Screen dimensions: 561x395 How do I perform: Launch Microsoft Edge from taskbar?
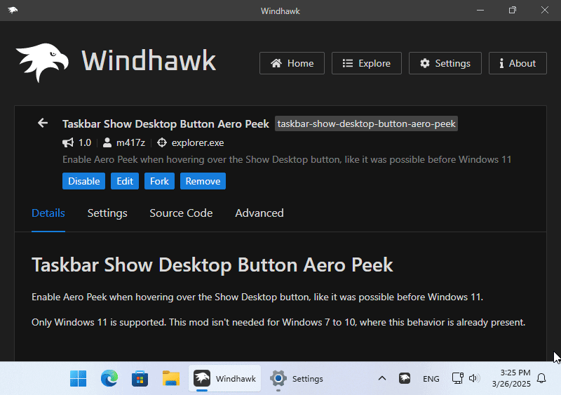point(109,379)
